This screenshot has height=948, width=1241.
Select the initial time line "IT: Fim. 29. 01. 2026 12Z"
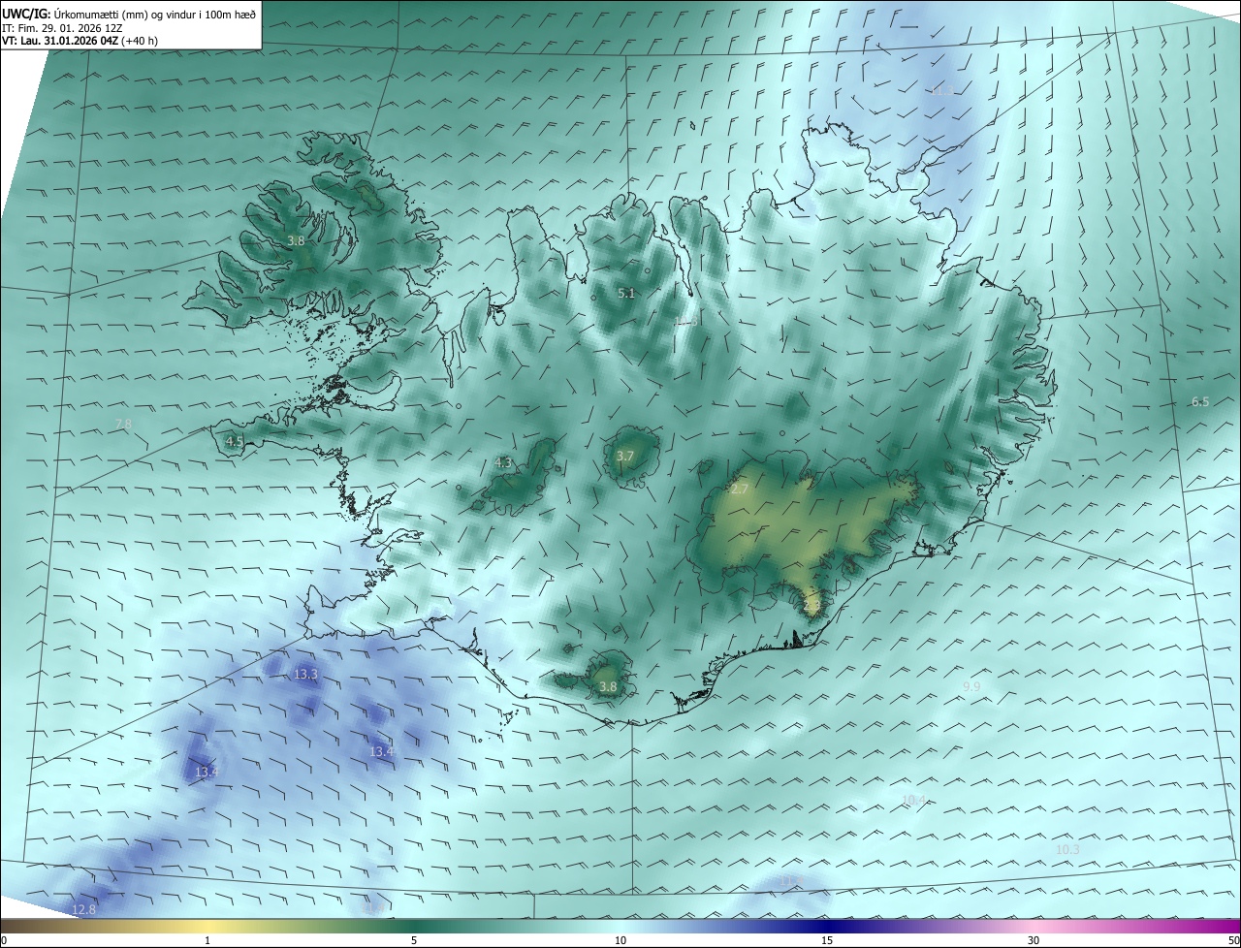pos(64,27)
